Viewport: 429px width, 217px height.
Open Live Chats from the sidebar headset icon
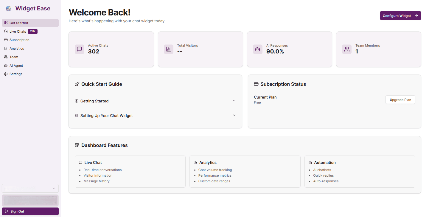5,31
